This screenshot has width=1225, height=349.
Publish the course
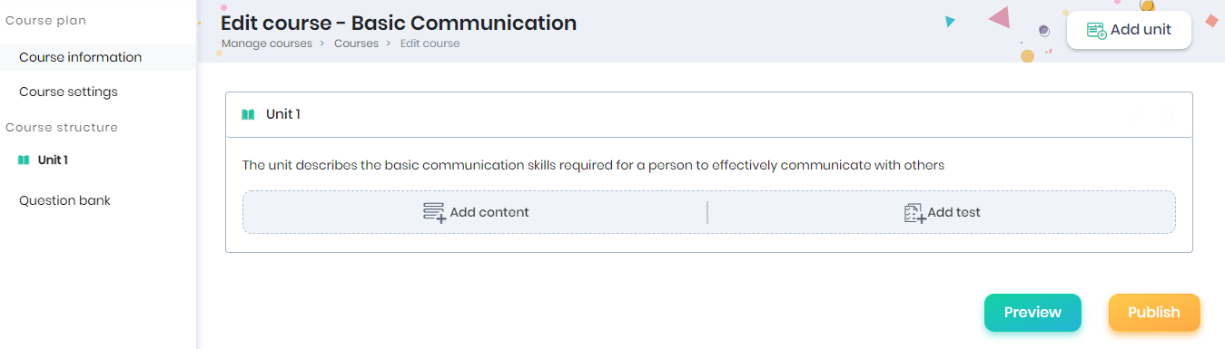point(1154,313)
